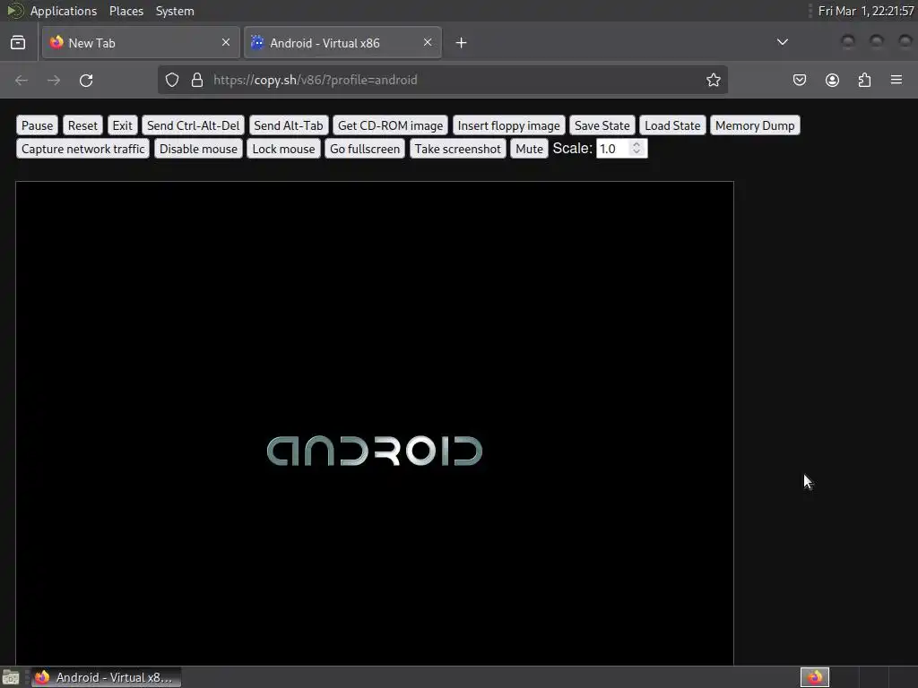Select Android - Virtual x86 taskbar window button

(106, 677)
